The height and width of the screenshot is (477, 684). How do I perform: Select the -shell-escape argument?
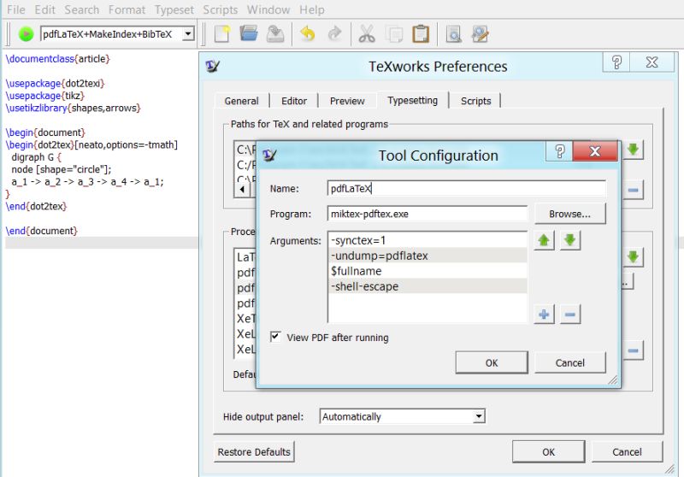[427, 286]
